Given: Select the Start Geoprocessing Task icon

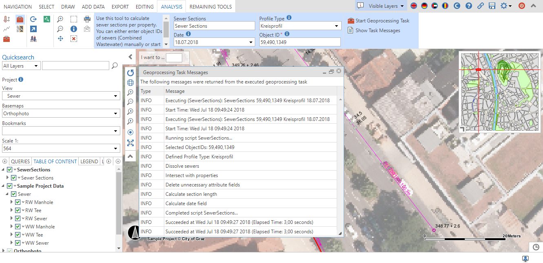Looking at the screenshot, I should coord(351,20).
